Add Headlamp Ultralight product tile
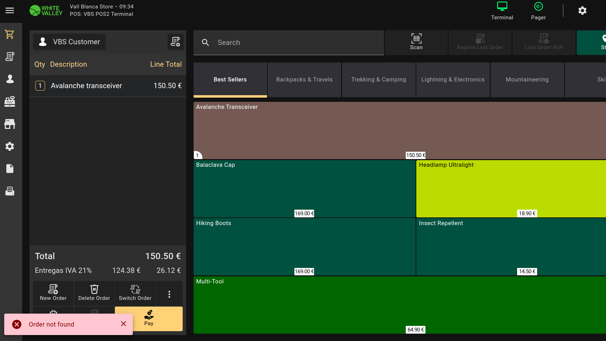 click(x=511, y=189)
